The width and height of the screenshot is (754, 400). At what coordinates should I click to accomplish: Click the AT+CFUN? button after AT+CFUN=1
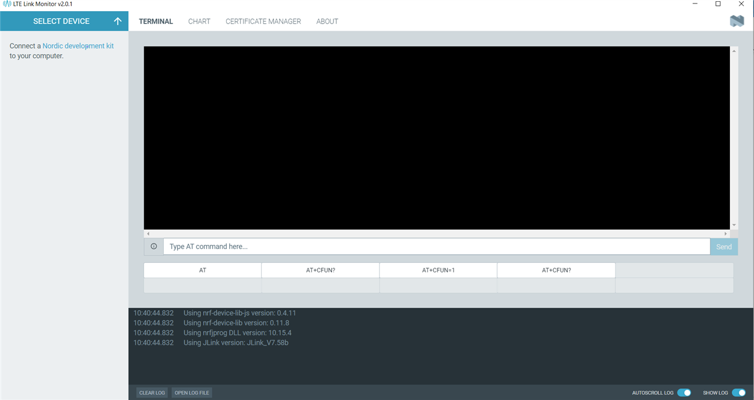tap(556, 271)
